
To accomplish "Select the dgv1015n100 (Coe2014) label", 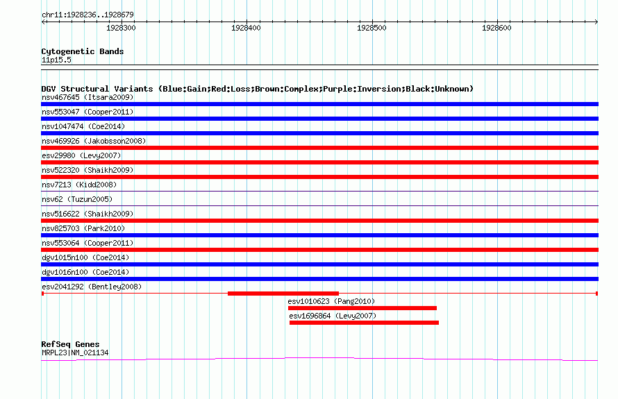I will click(x=85, y=257).
